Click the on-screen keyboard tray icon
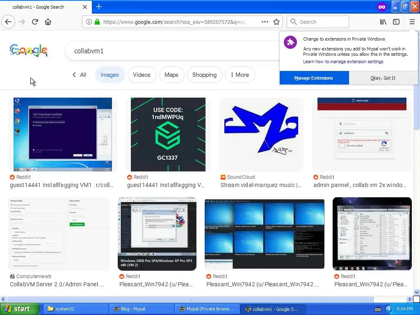 click(378, 309)
